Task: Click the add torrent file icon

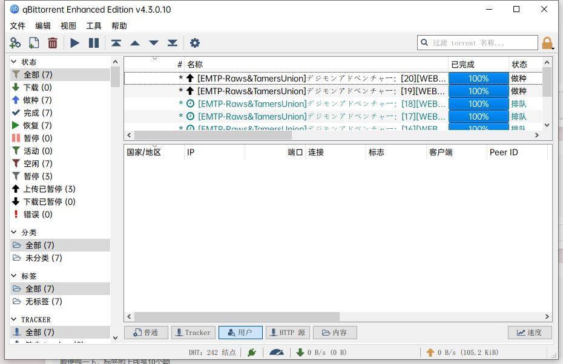Action: [34, 43]
